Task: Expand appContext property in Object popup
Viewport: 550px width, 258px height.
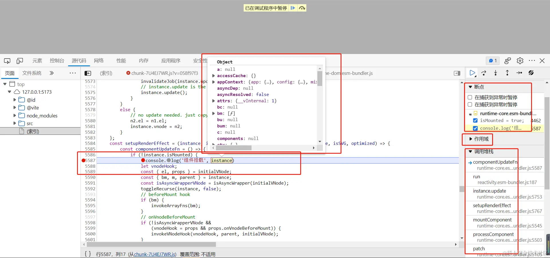Action: point(213,82)
